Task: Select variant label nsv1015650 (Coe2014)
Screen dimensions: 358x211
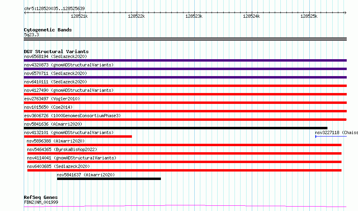Action: (48, 107)
